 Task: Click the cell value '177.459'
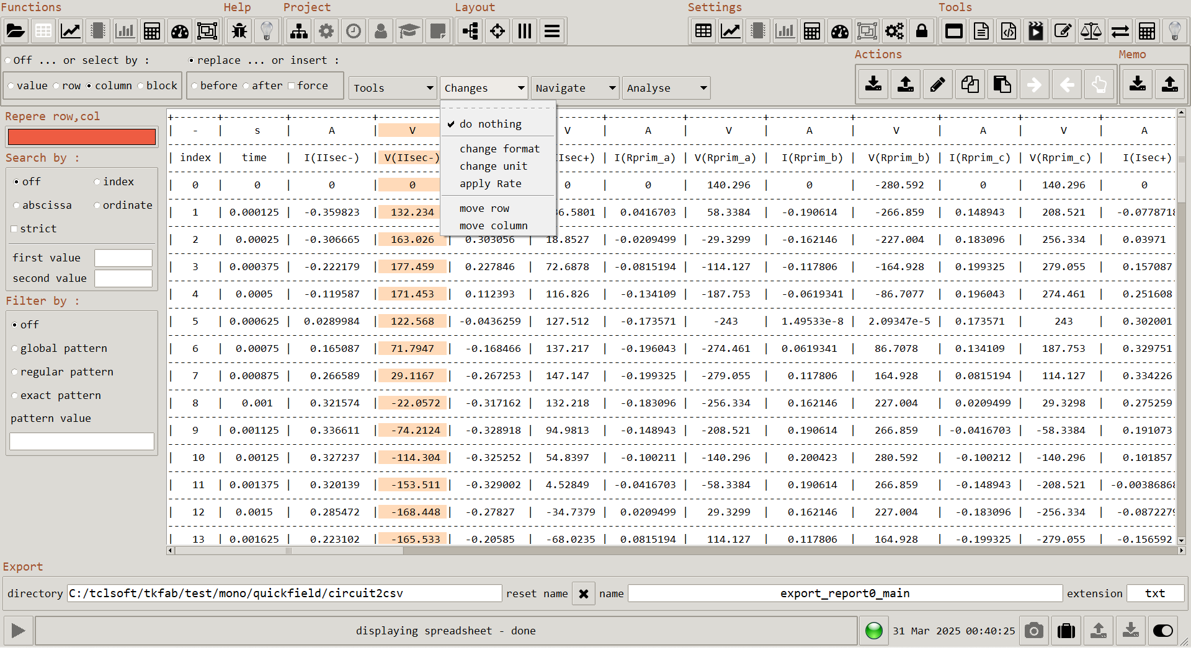coord(412,266)
